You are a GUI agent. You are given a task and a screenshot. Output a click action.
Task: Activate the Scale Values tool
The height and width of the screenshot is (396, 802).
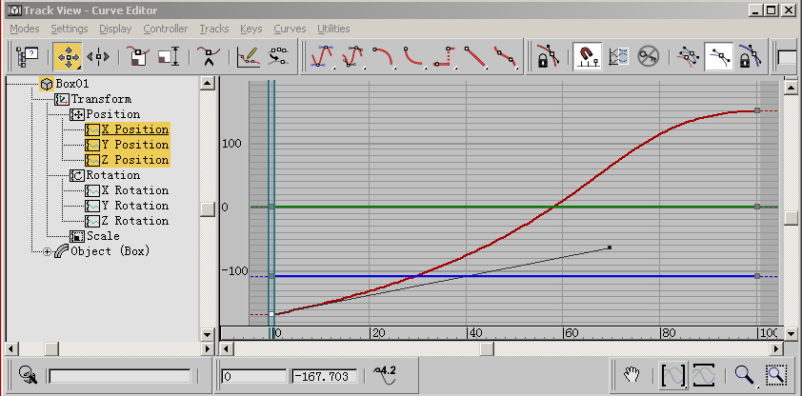pyautogui.click(x=169, y=56)
